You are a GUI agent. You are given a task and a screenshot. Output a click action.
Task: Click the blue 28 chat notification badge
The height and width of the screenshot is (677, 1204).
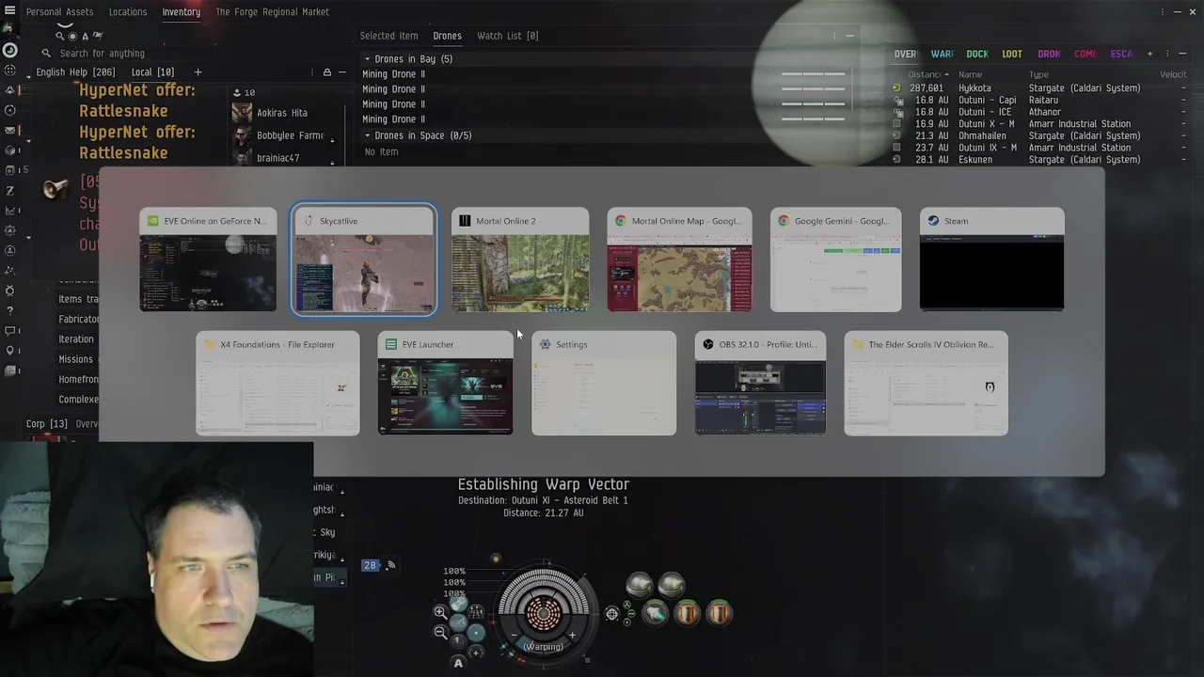click(x=370, y=565)
